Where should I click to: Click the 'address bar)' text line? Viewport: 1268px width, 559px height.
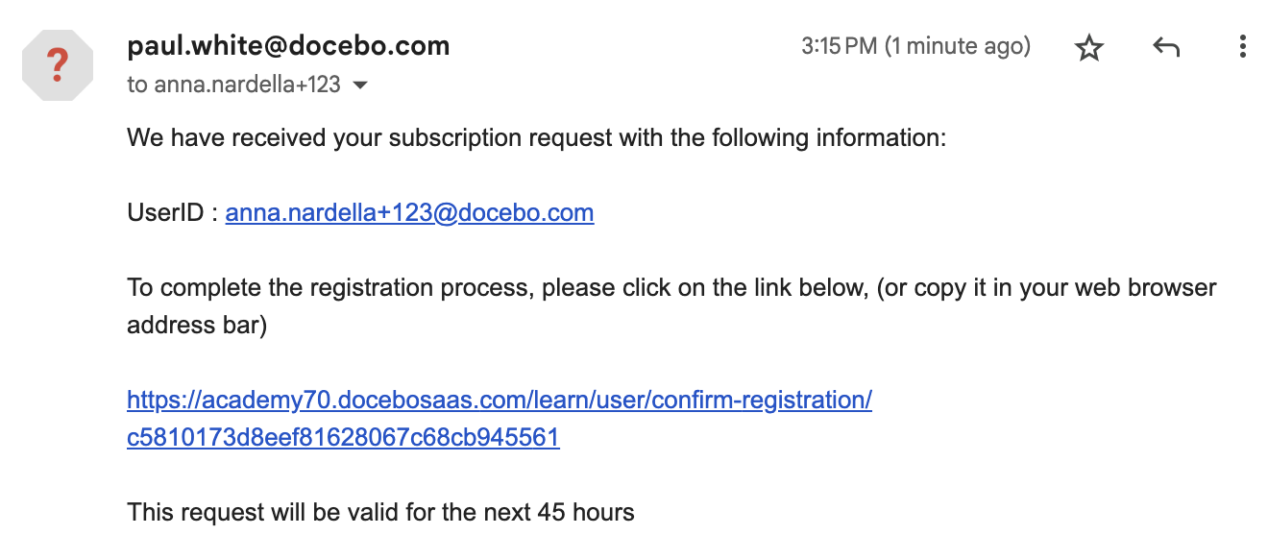(x=196, y=326)
